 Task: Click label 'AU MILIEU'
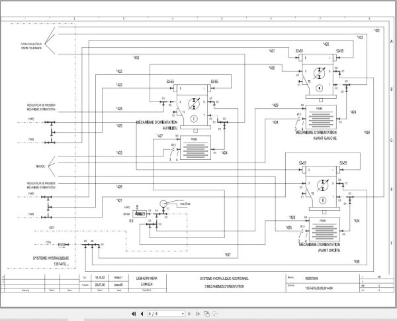[170, 128]
